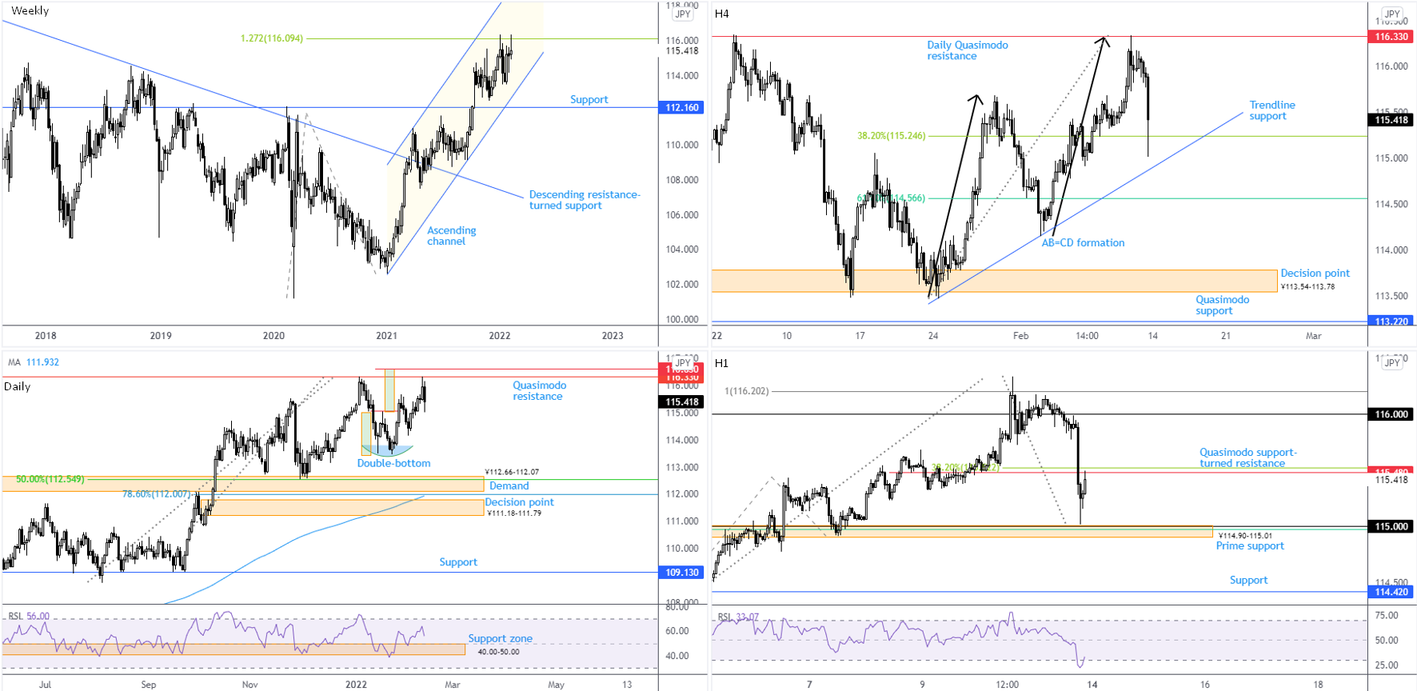Click the RSI 33.07 indicator label on H1 chart
This screenshot has width=1417, height=691.
(x=738, y=617)
